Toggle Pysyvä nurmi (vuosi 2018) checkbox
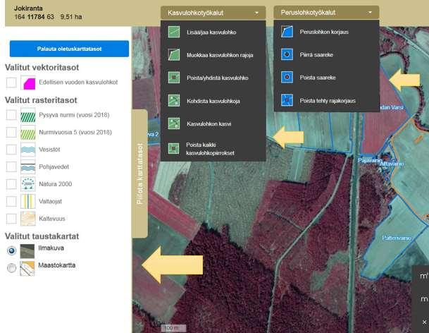This screenshot has height=333, width=429. [11, 115]
